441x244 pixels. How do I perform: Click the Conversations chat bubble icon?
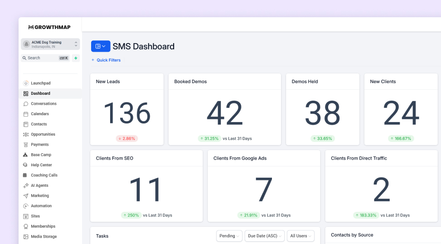click(25, 104)
